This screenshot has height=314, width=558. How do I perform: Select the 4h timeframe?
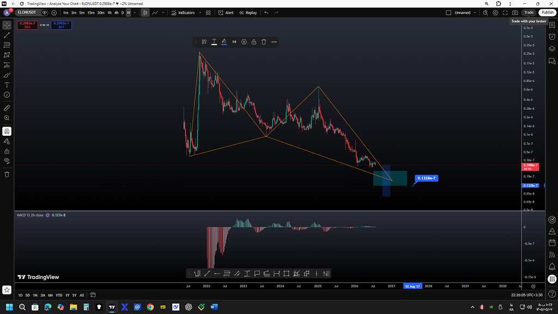(116, 13)
